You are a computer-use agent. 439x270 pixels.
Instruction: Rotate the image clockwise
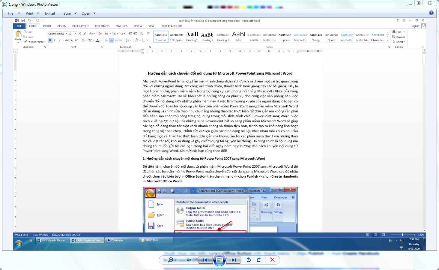click(x=258, y=260)
